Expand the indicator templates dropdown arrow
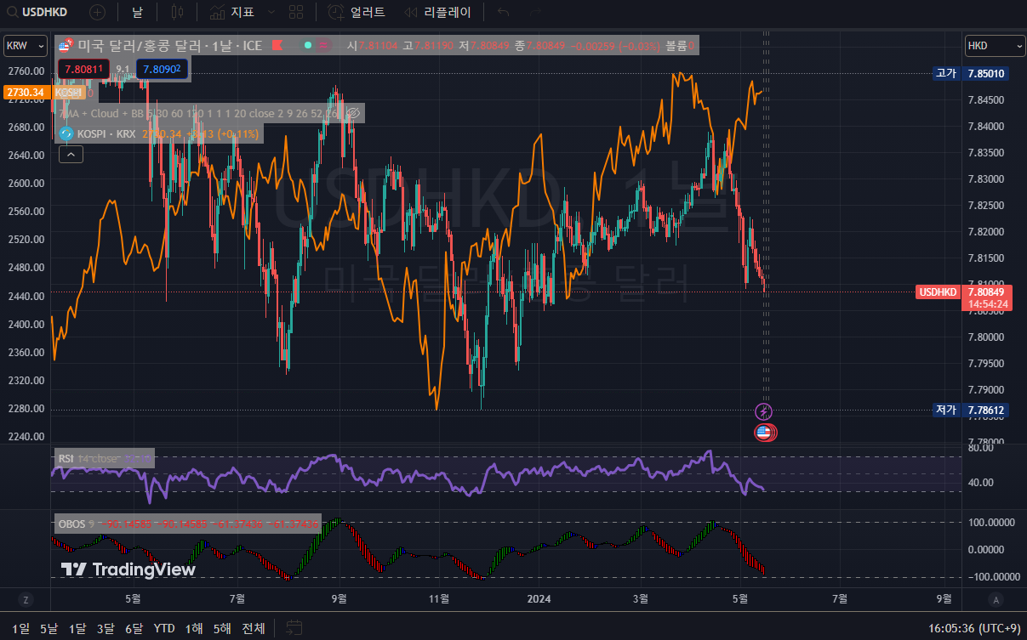 (x=271, y=12)
